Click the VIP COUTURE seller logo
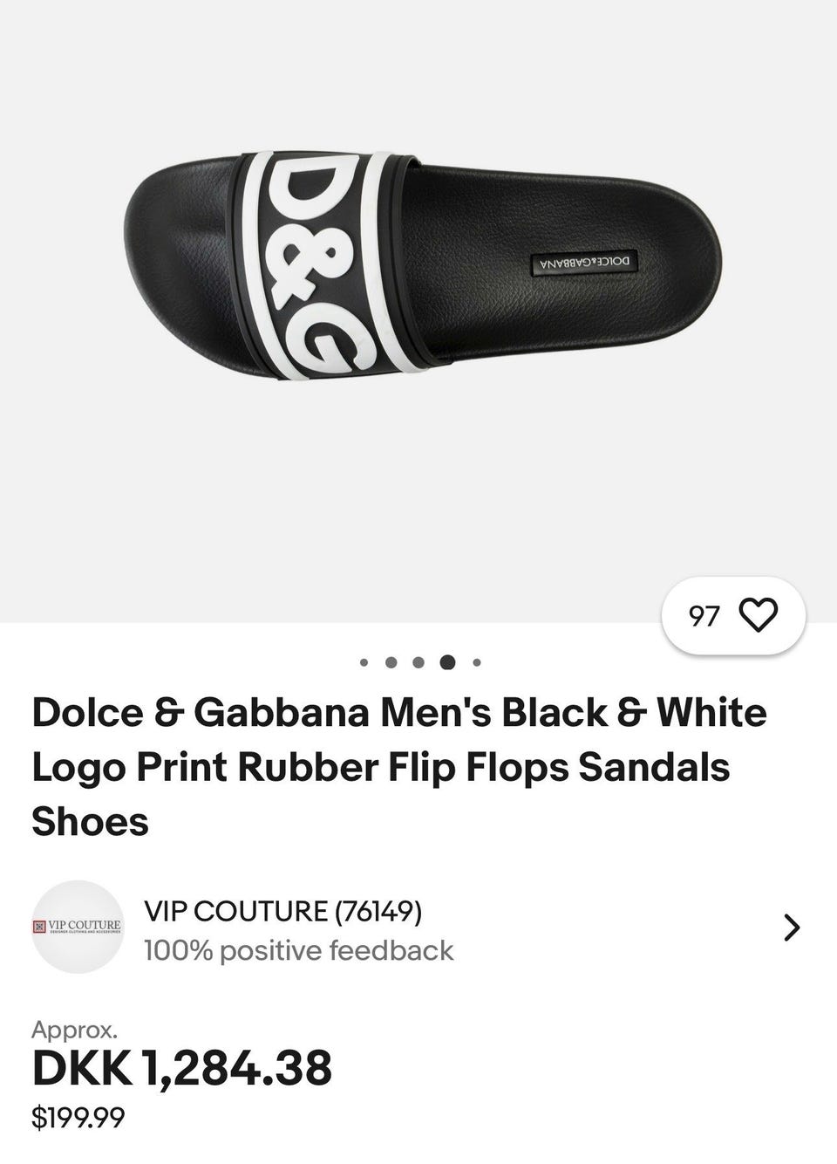Screen dimensions: 837x1164 click(78, 926)
